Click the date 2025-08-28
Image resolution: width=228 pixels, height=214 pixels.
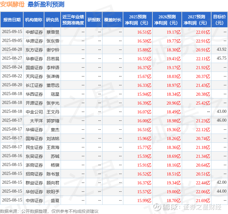pyautogui.click(x=12, y=50)
